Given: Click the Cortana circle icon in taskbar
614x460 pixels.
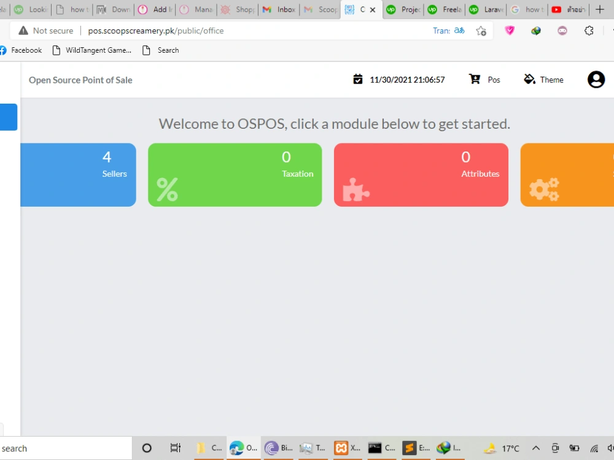Looking at the screenshot, I should coord(147,448).
